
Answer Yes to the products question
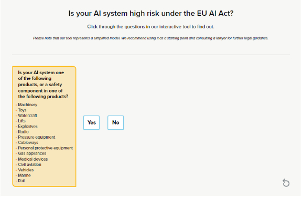91,123
